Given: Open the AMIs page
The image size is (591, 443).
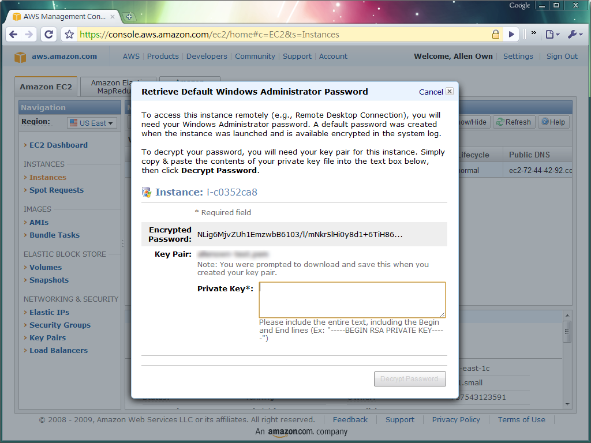Looking at the screenshot, I should 39,223.
